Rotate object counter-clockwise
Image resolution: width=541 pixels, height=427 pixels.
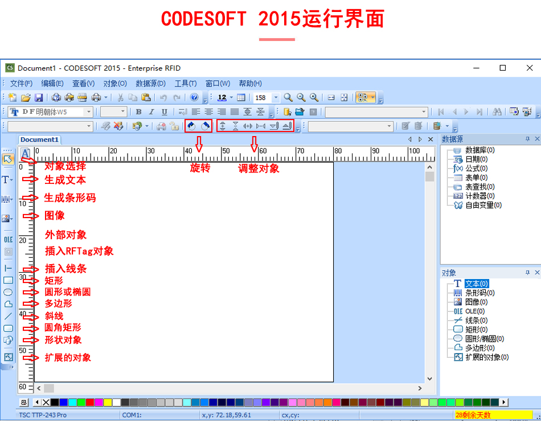pos(192,126)
